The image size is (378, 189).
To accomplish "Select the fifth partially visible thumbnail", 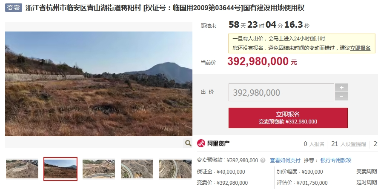I will coord(175,169).
